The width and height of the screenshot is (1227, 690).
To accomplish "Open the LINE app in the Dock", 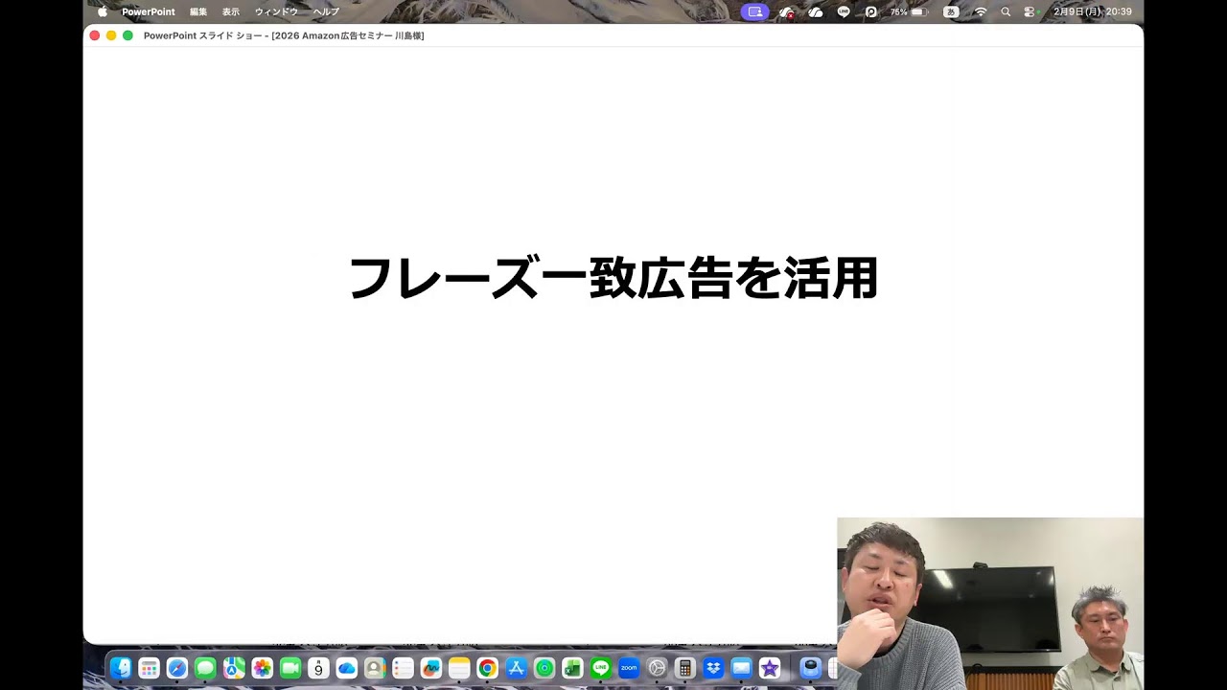I will [601, 668].
